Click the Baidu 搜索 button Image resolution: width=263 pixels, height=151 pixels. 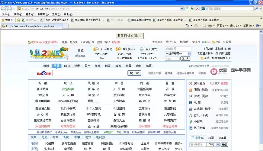point(134,73)
